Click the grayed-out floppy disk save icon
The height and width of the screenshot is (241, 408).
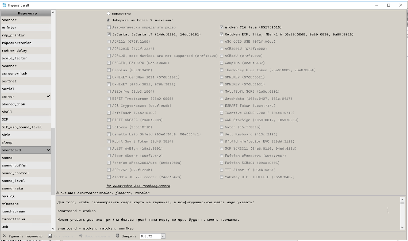click(50, 236)
